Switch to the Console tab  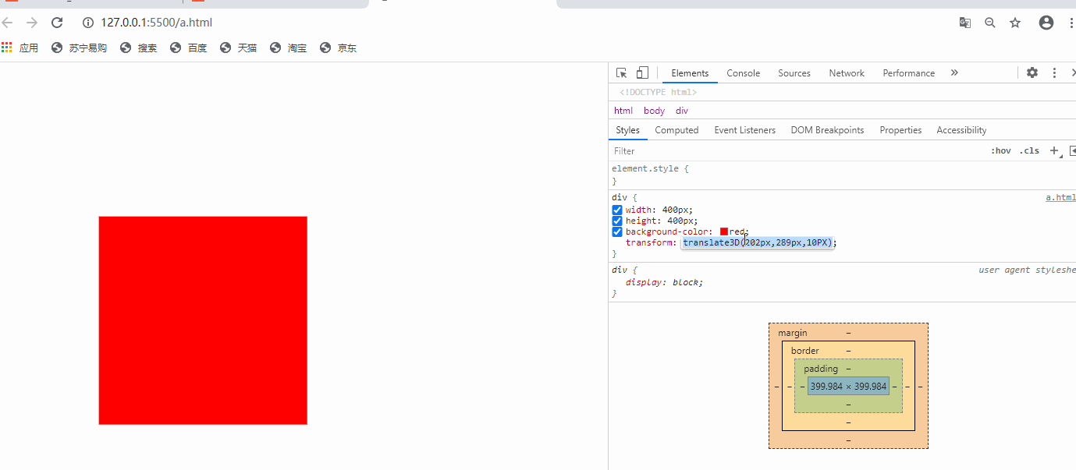pyautogui.click(x=743, y=73)
